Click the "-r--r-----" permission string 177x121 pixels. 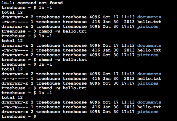(15, 79)
